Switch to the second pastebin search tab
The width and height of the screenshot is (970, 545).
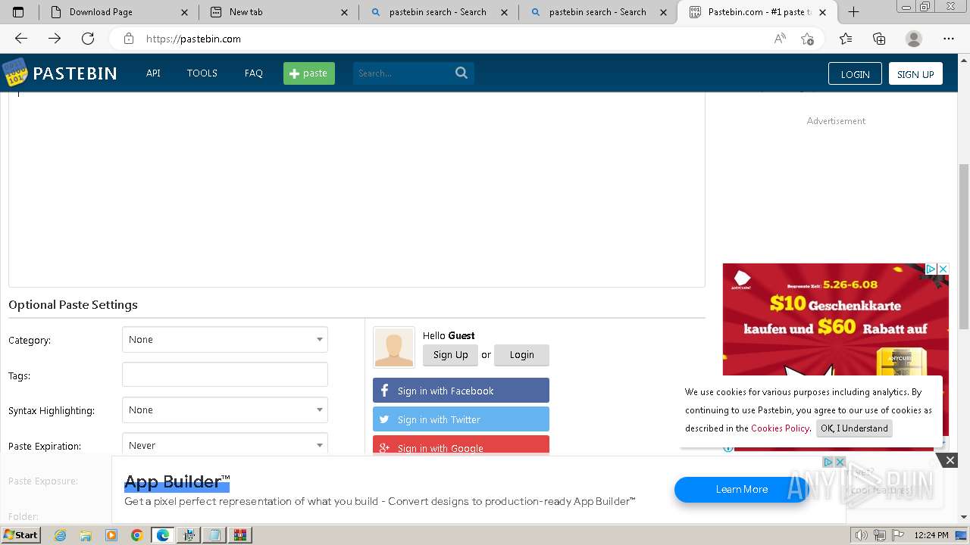coord(598,12)
